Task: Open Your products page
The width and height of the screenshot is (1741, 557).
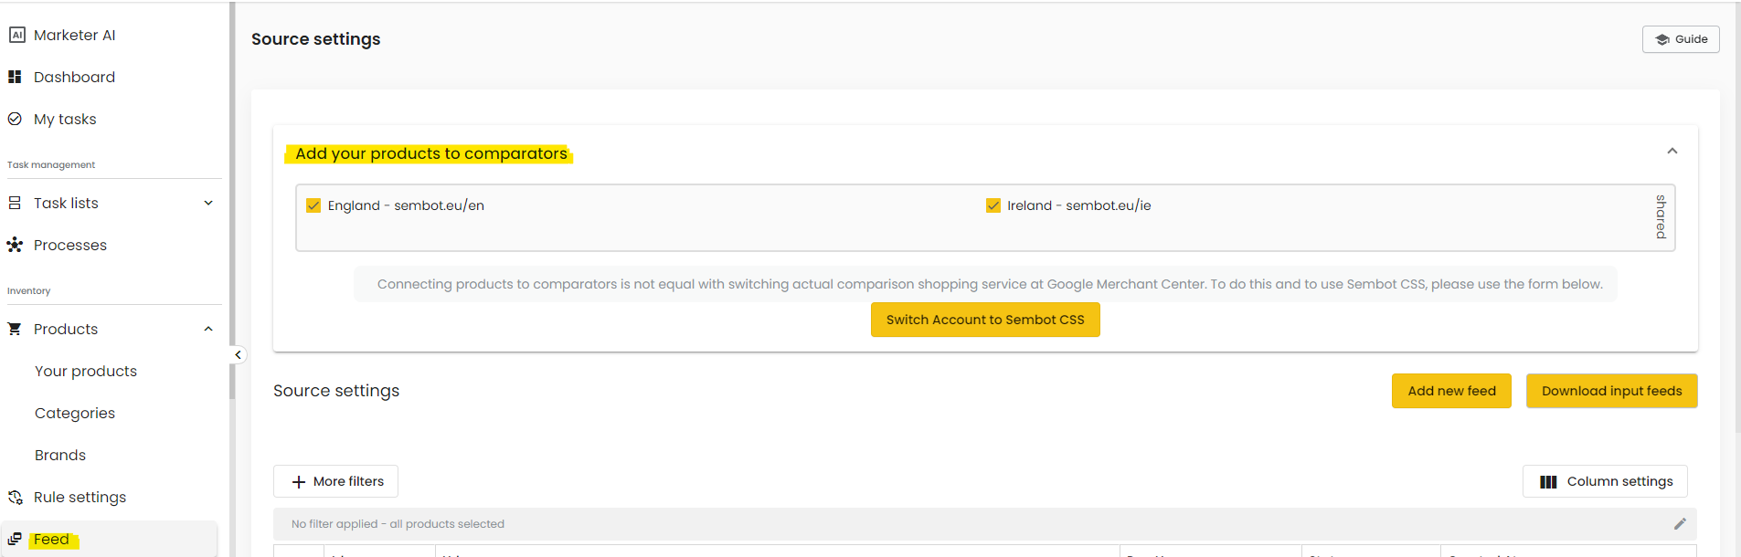Action: (86, 371)
